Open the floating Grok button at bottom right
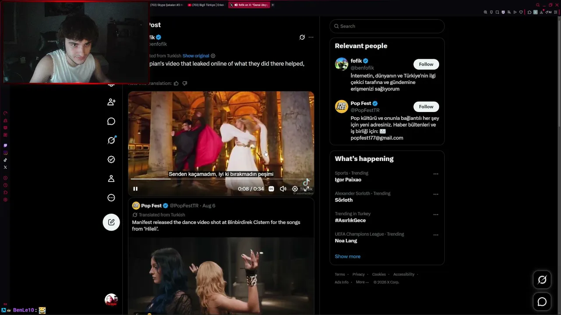561x315 pixels. [542, 280]
